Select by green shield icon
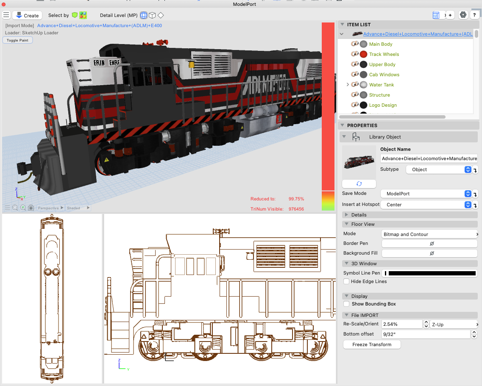Viewport: 482px width, 386px height. pos(75,15)
